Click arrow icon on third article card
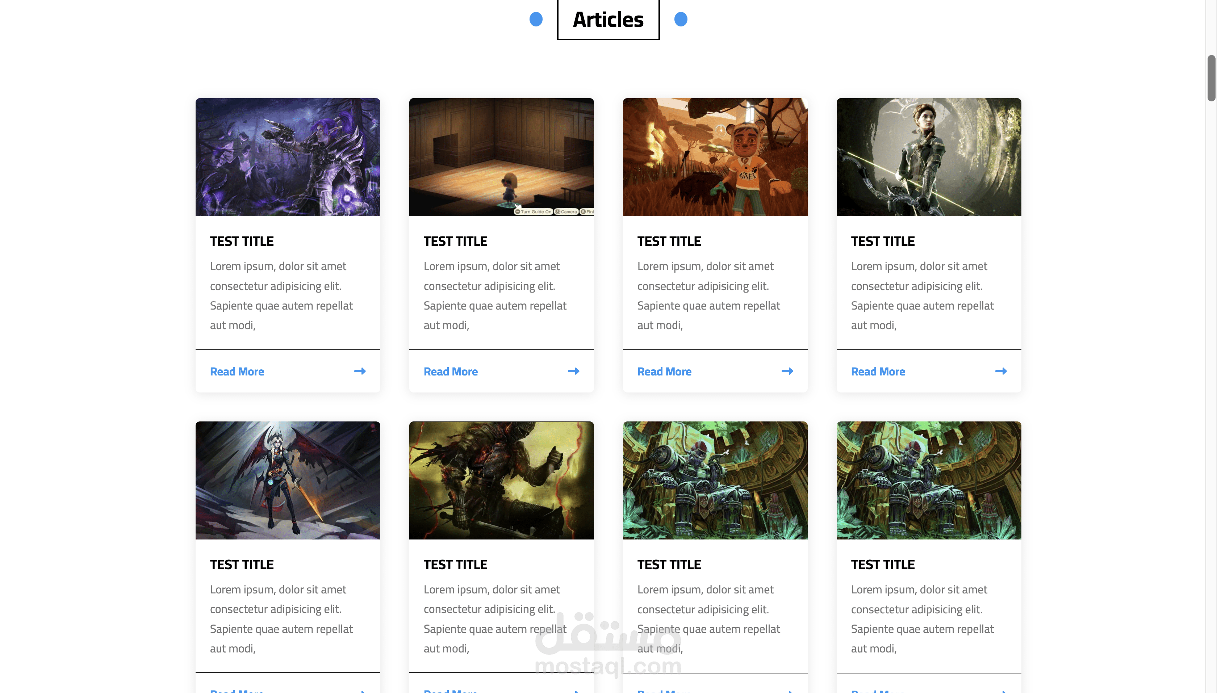The width and height of the screenshot is (1217, 693). (787, 371)
